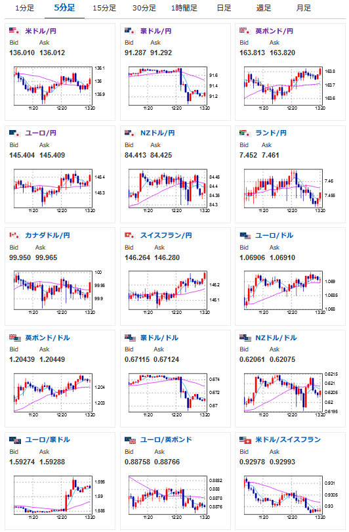
Task: Open the ユーロ/円 pair link
Action: coord(41,133)
